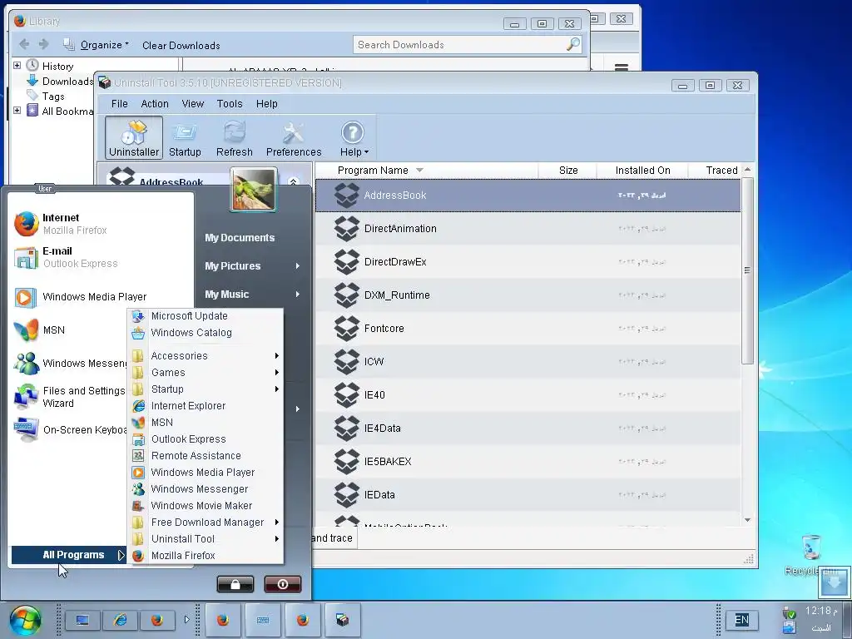Open Mozilla Firefox Internet shortcut in Start menu

[x=101, y=223]
